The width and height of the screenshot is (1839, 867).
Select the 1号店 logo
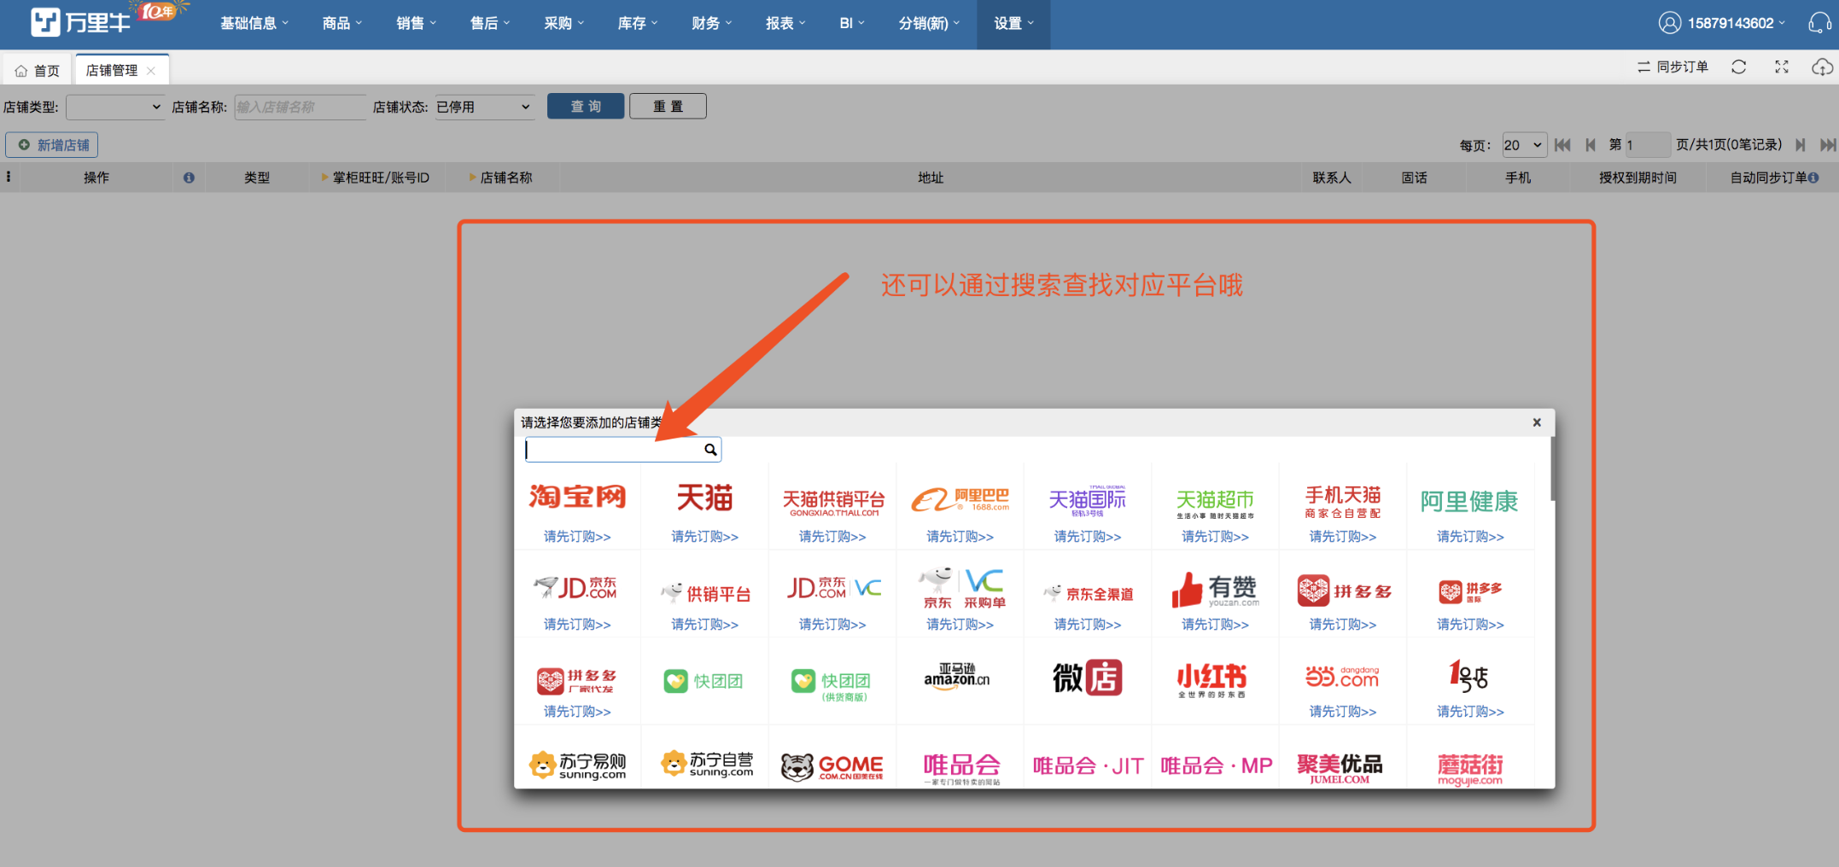[x=1468, y=676]
